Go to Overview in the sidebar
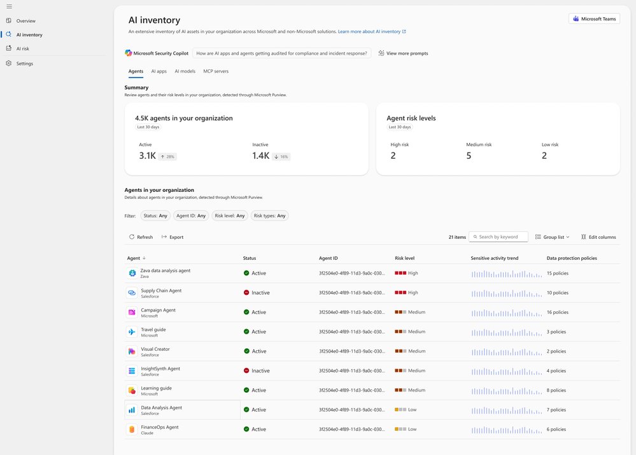Image resolution: width=636 pixels, height=455 pixels. click(26, 20)
